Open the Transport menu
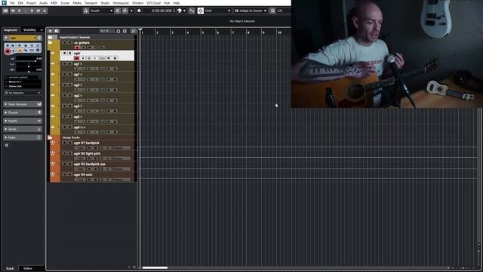Image resolution: width=483 pixels, height=272 pixels. 91,3
